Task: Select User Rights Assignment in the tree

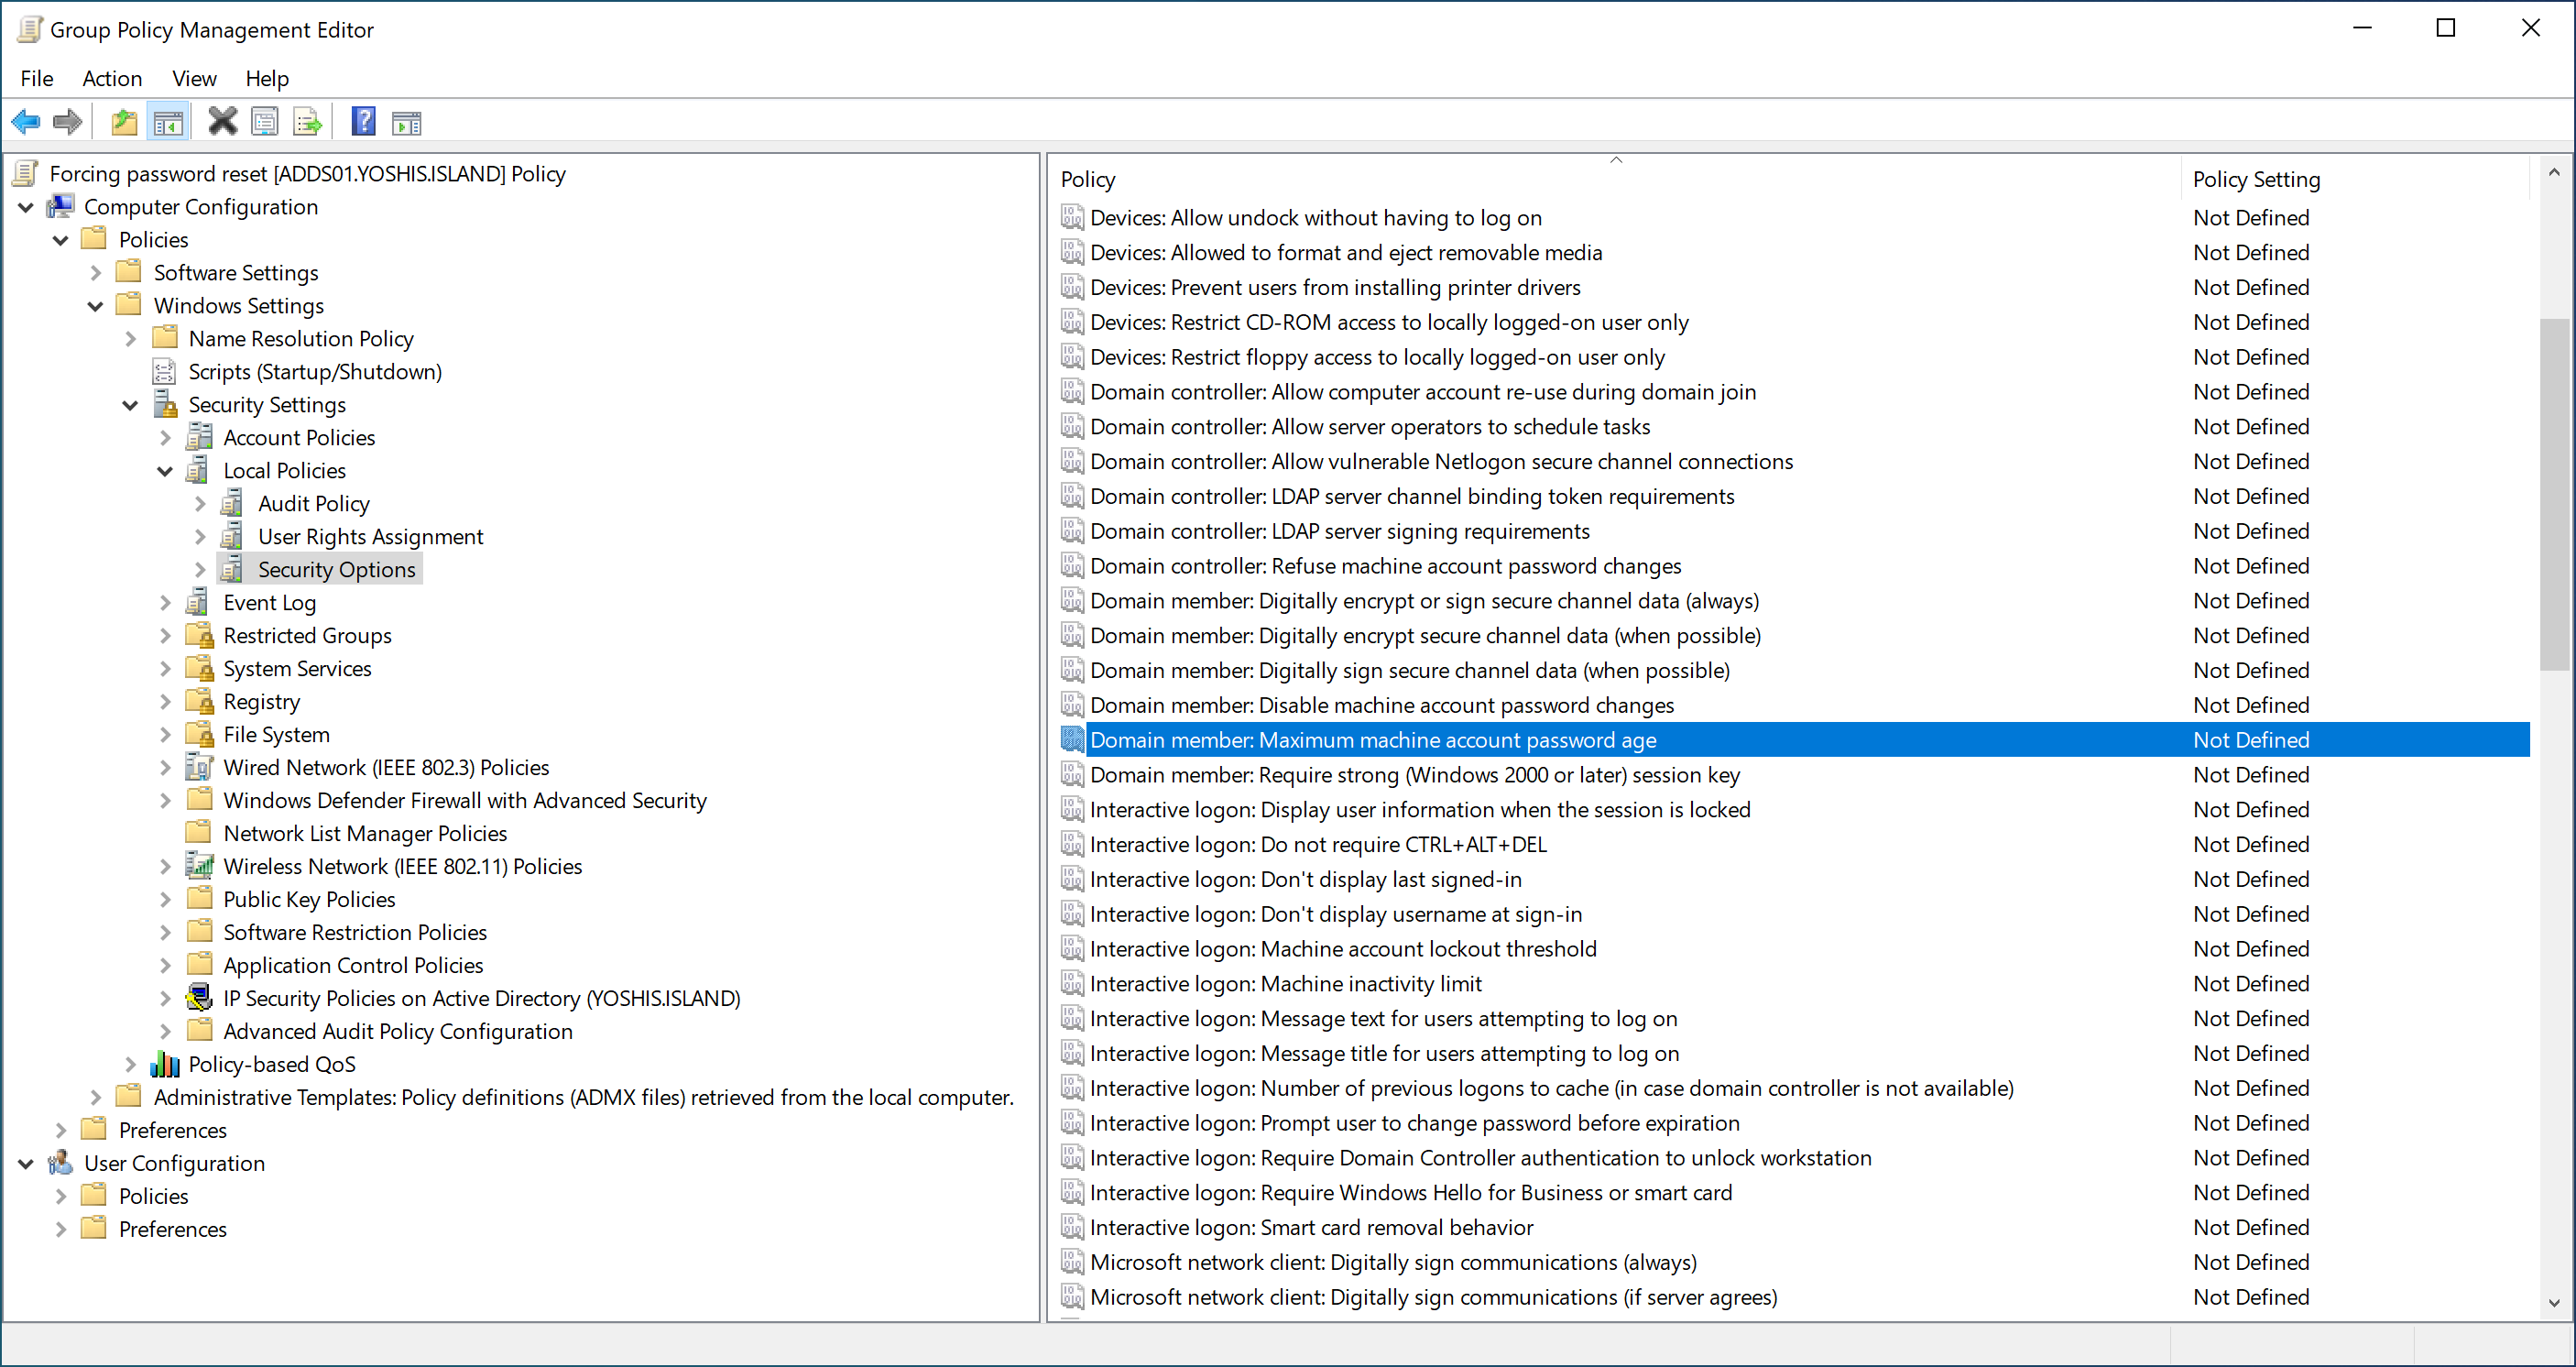Action: tap(370, 537)
